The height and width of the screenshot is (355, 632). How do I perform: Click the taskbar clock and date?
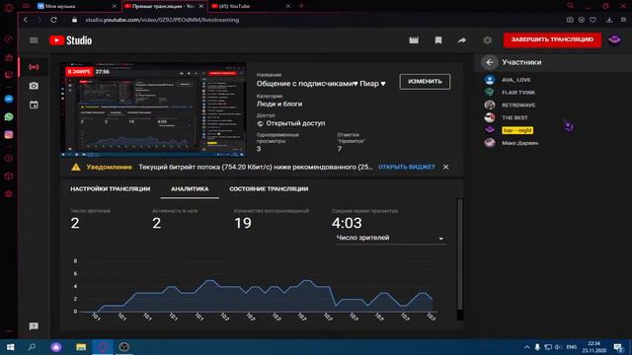593,347
